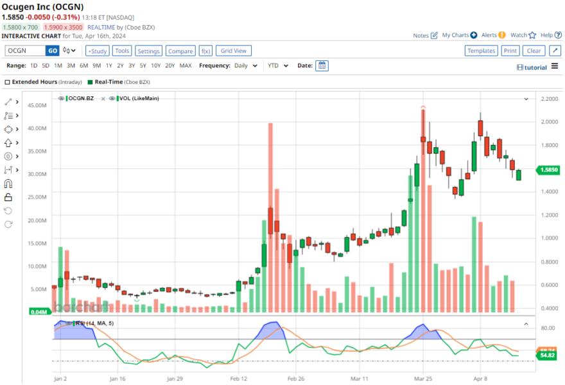Click the Print button
The image size is (565, 385).
[510, 51]
